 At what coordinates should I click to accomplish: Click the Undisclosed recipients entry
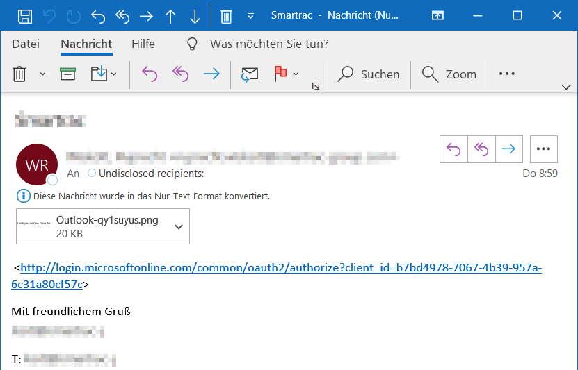click(151, 174)
